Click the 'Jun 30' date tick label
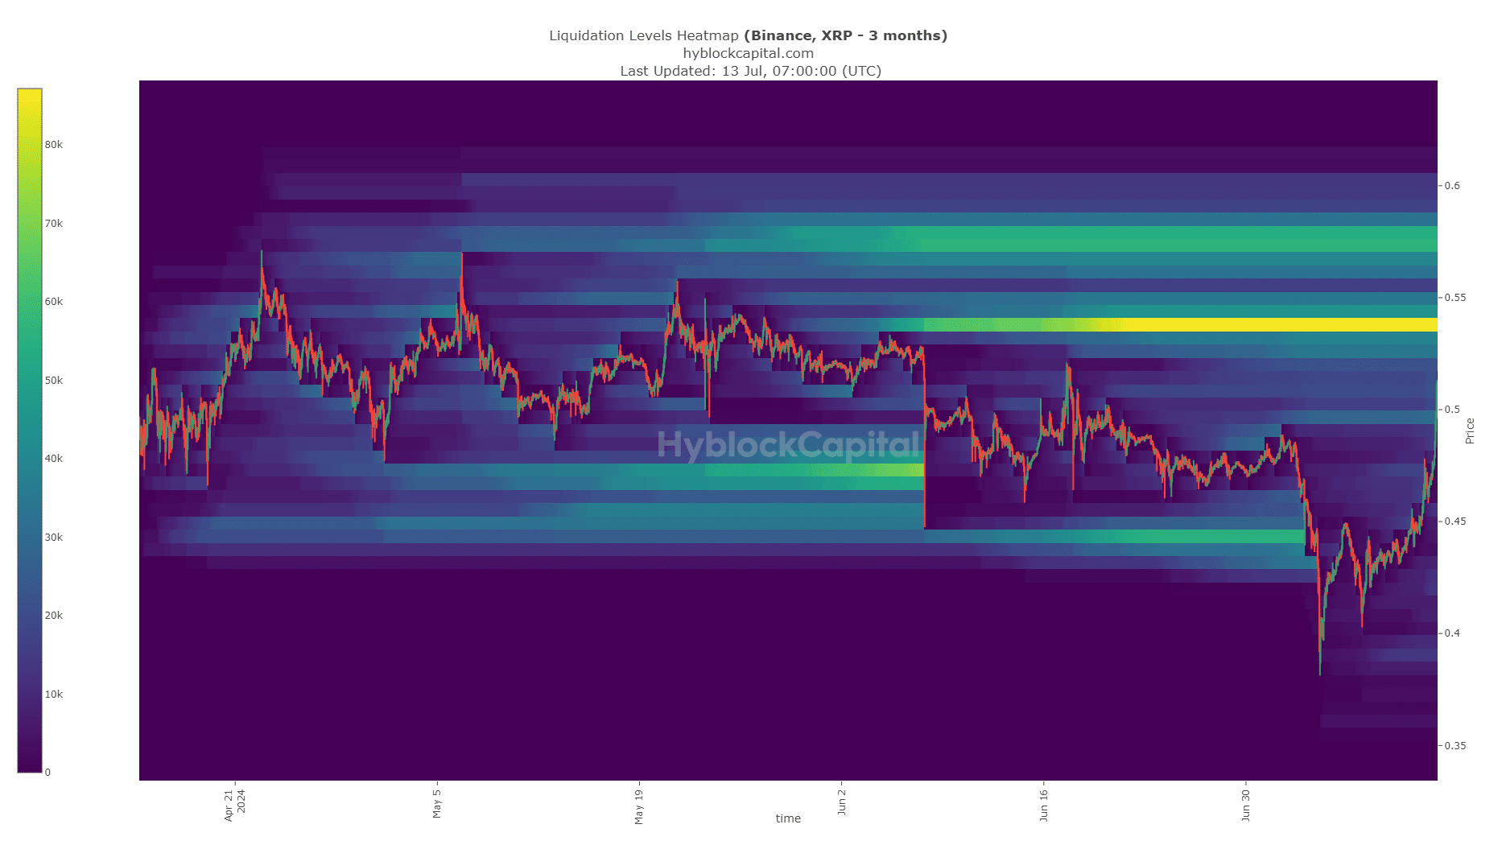The image size is (1502, 845). tap(1246, 806)
